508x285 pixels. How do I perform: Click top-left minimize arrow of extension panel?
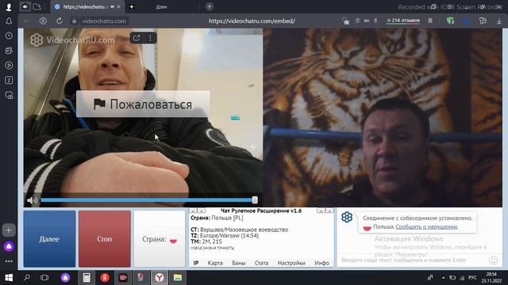[x=192, y=211]
